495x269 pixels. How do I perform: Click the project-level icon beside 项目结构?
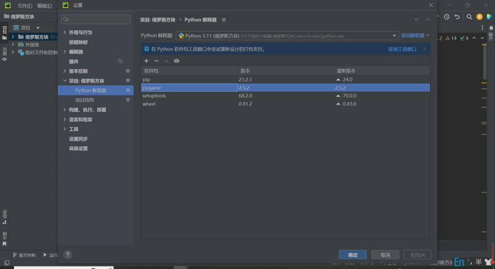pyautogui.click(x=128, y=100)
